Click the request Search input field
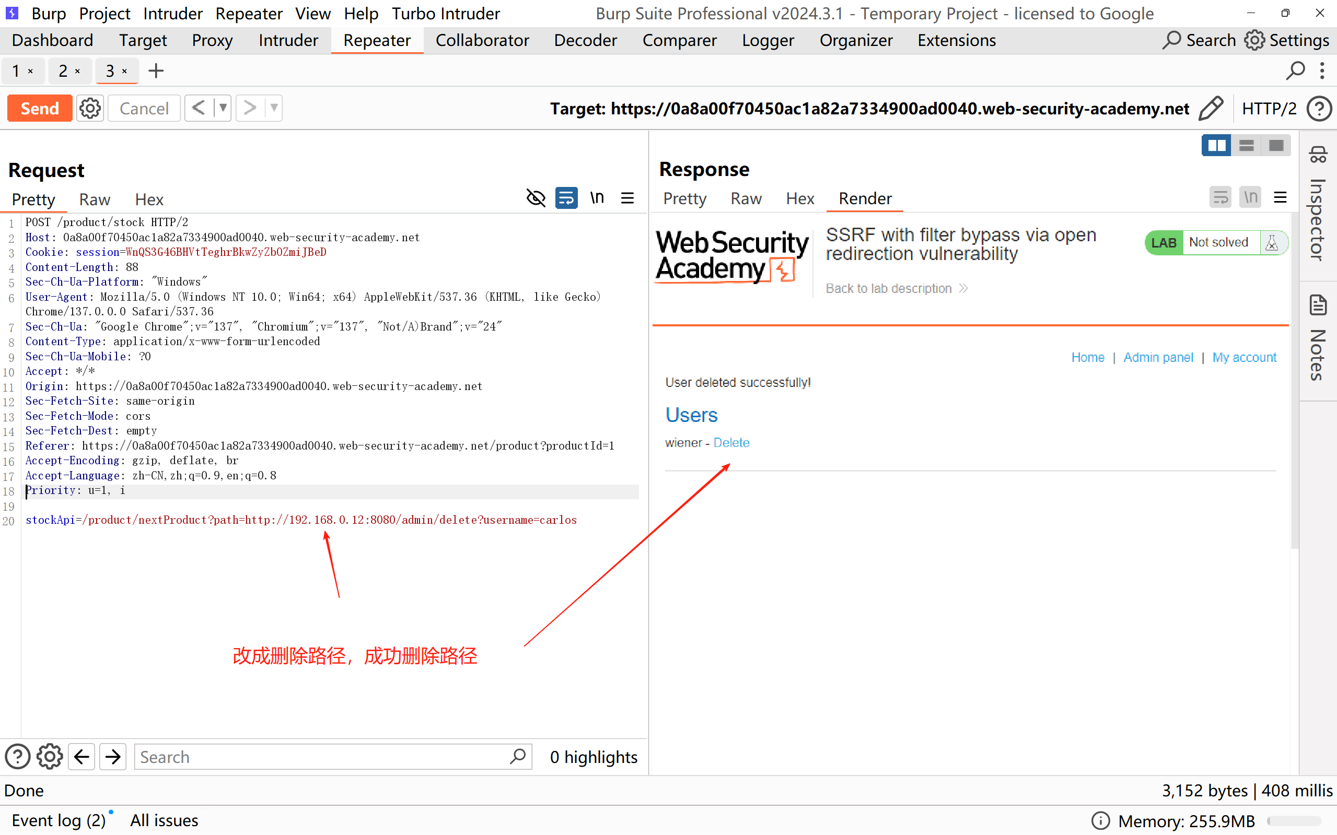This screenshot has height=835, width=1337. coord(320,757)
